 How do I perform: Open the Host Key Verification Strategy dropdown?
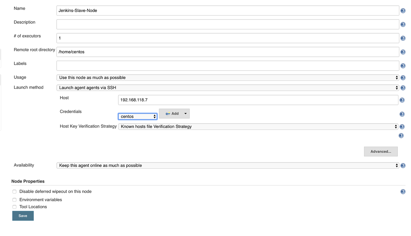pyautogui.click(x=396, y=126)
